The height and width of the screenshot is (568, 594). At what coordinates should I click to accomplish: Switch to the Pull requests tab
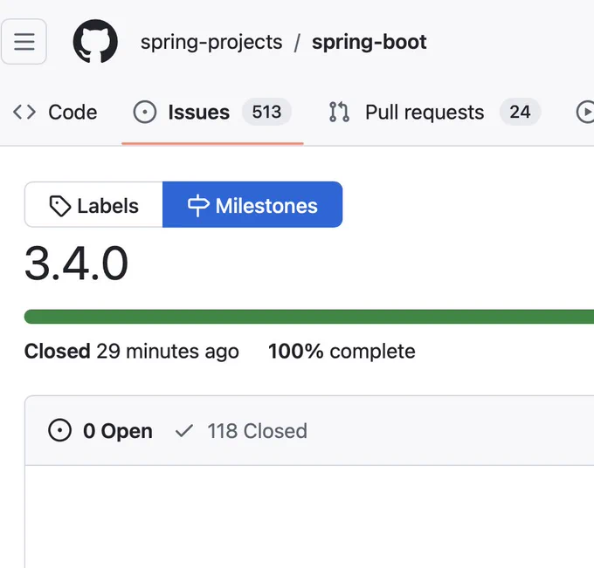click(x=434, y=113)
